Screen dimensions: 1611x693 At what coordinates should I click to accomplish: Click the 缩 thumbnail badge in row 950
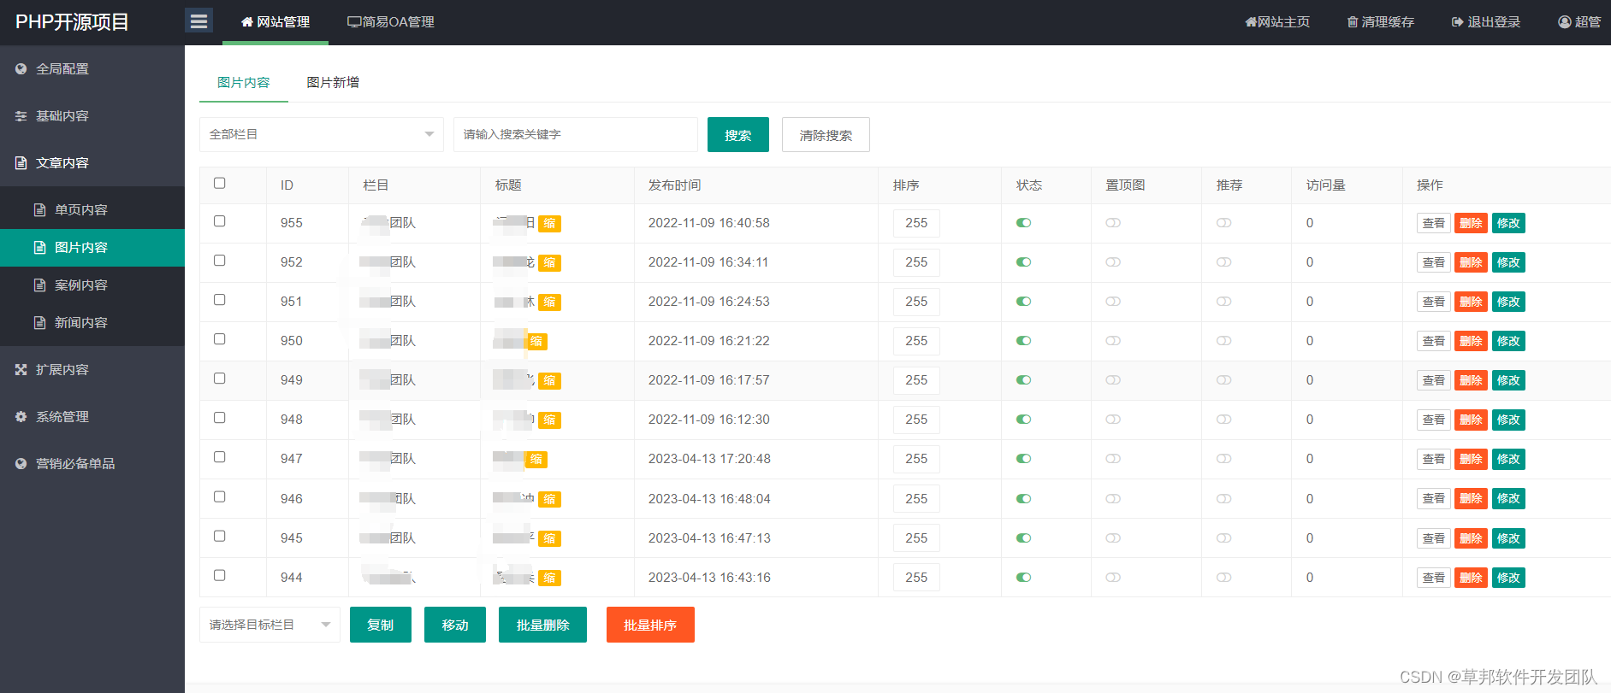[536, 342]
